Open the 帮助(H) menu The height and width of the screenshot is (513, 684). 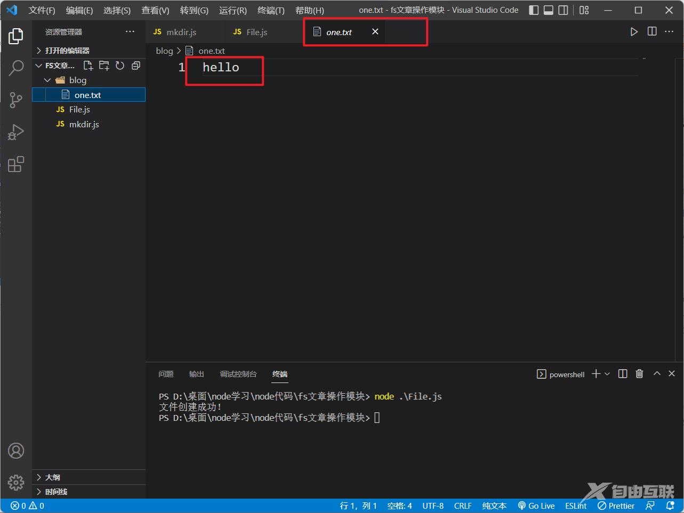pyautogui.click(x=309, y=10)
